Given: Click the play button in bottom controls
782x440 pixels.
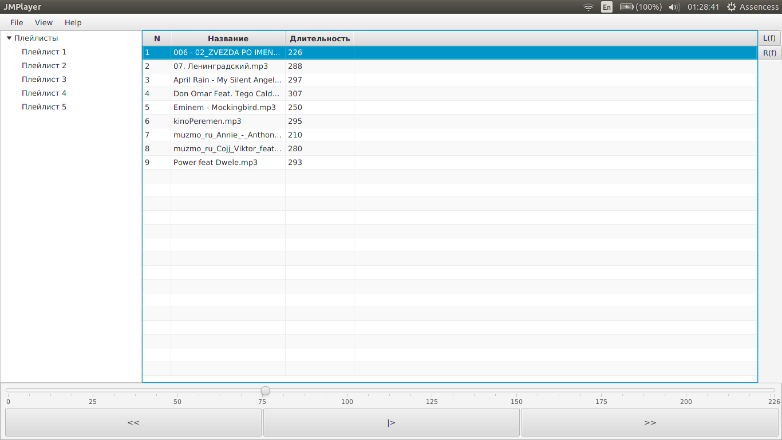Looking at the screenshot, I should (x=391, y=423).
